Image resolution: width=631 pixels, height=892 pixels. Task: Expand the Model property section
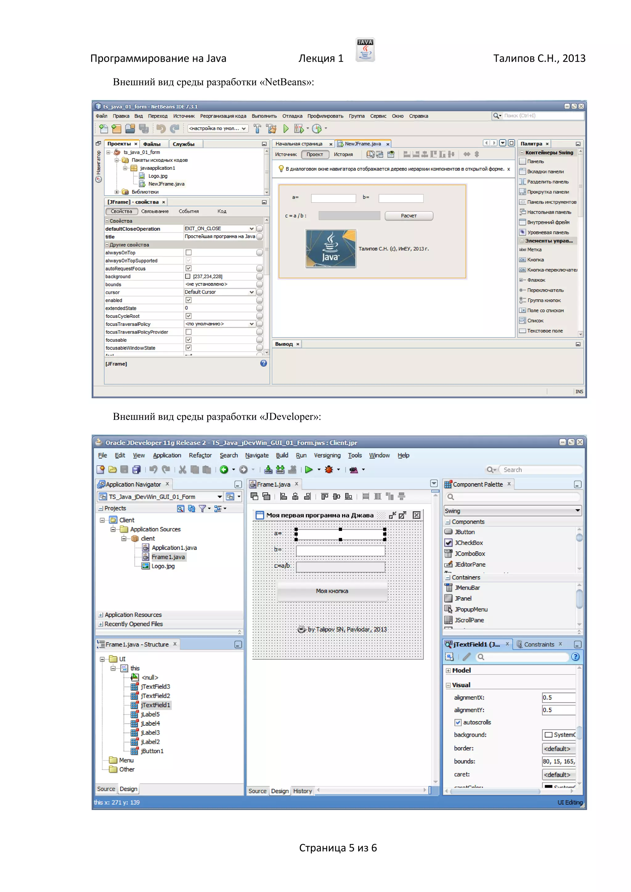[x=448, y=671]
